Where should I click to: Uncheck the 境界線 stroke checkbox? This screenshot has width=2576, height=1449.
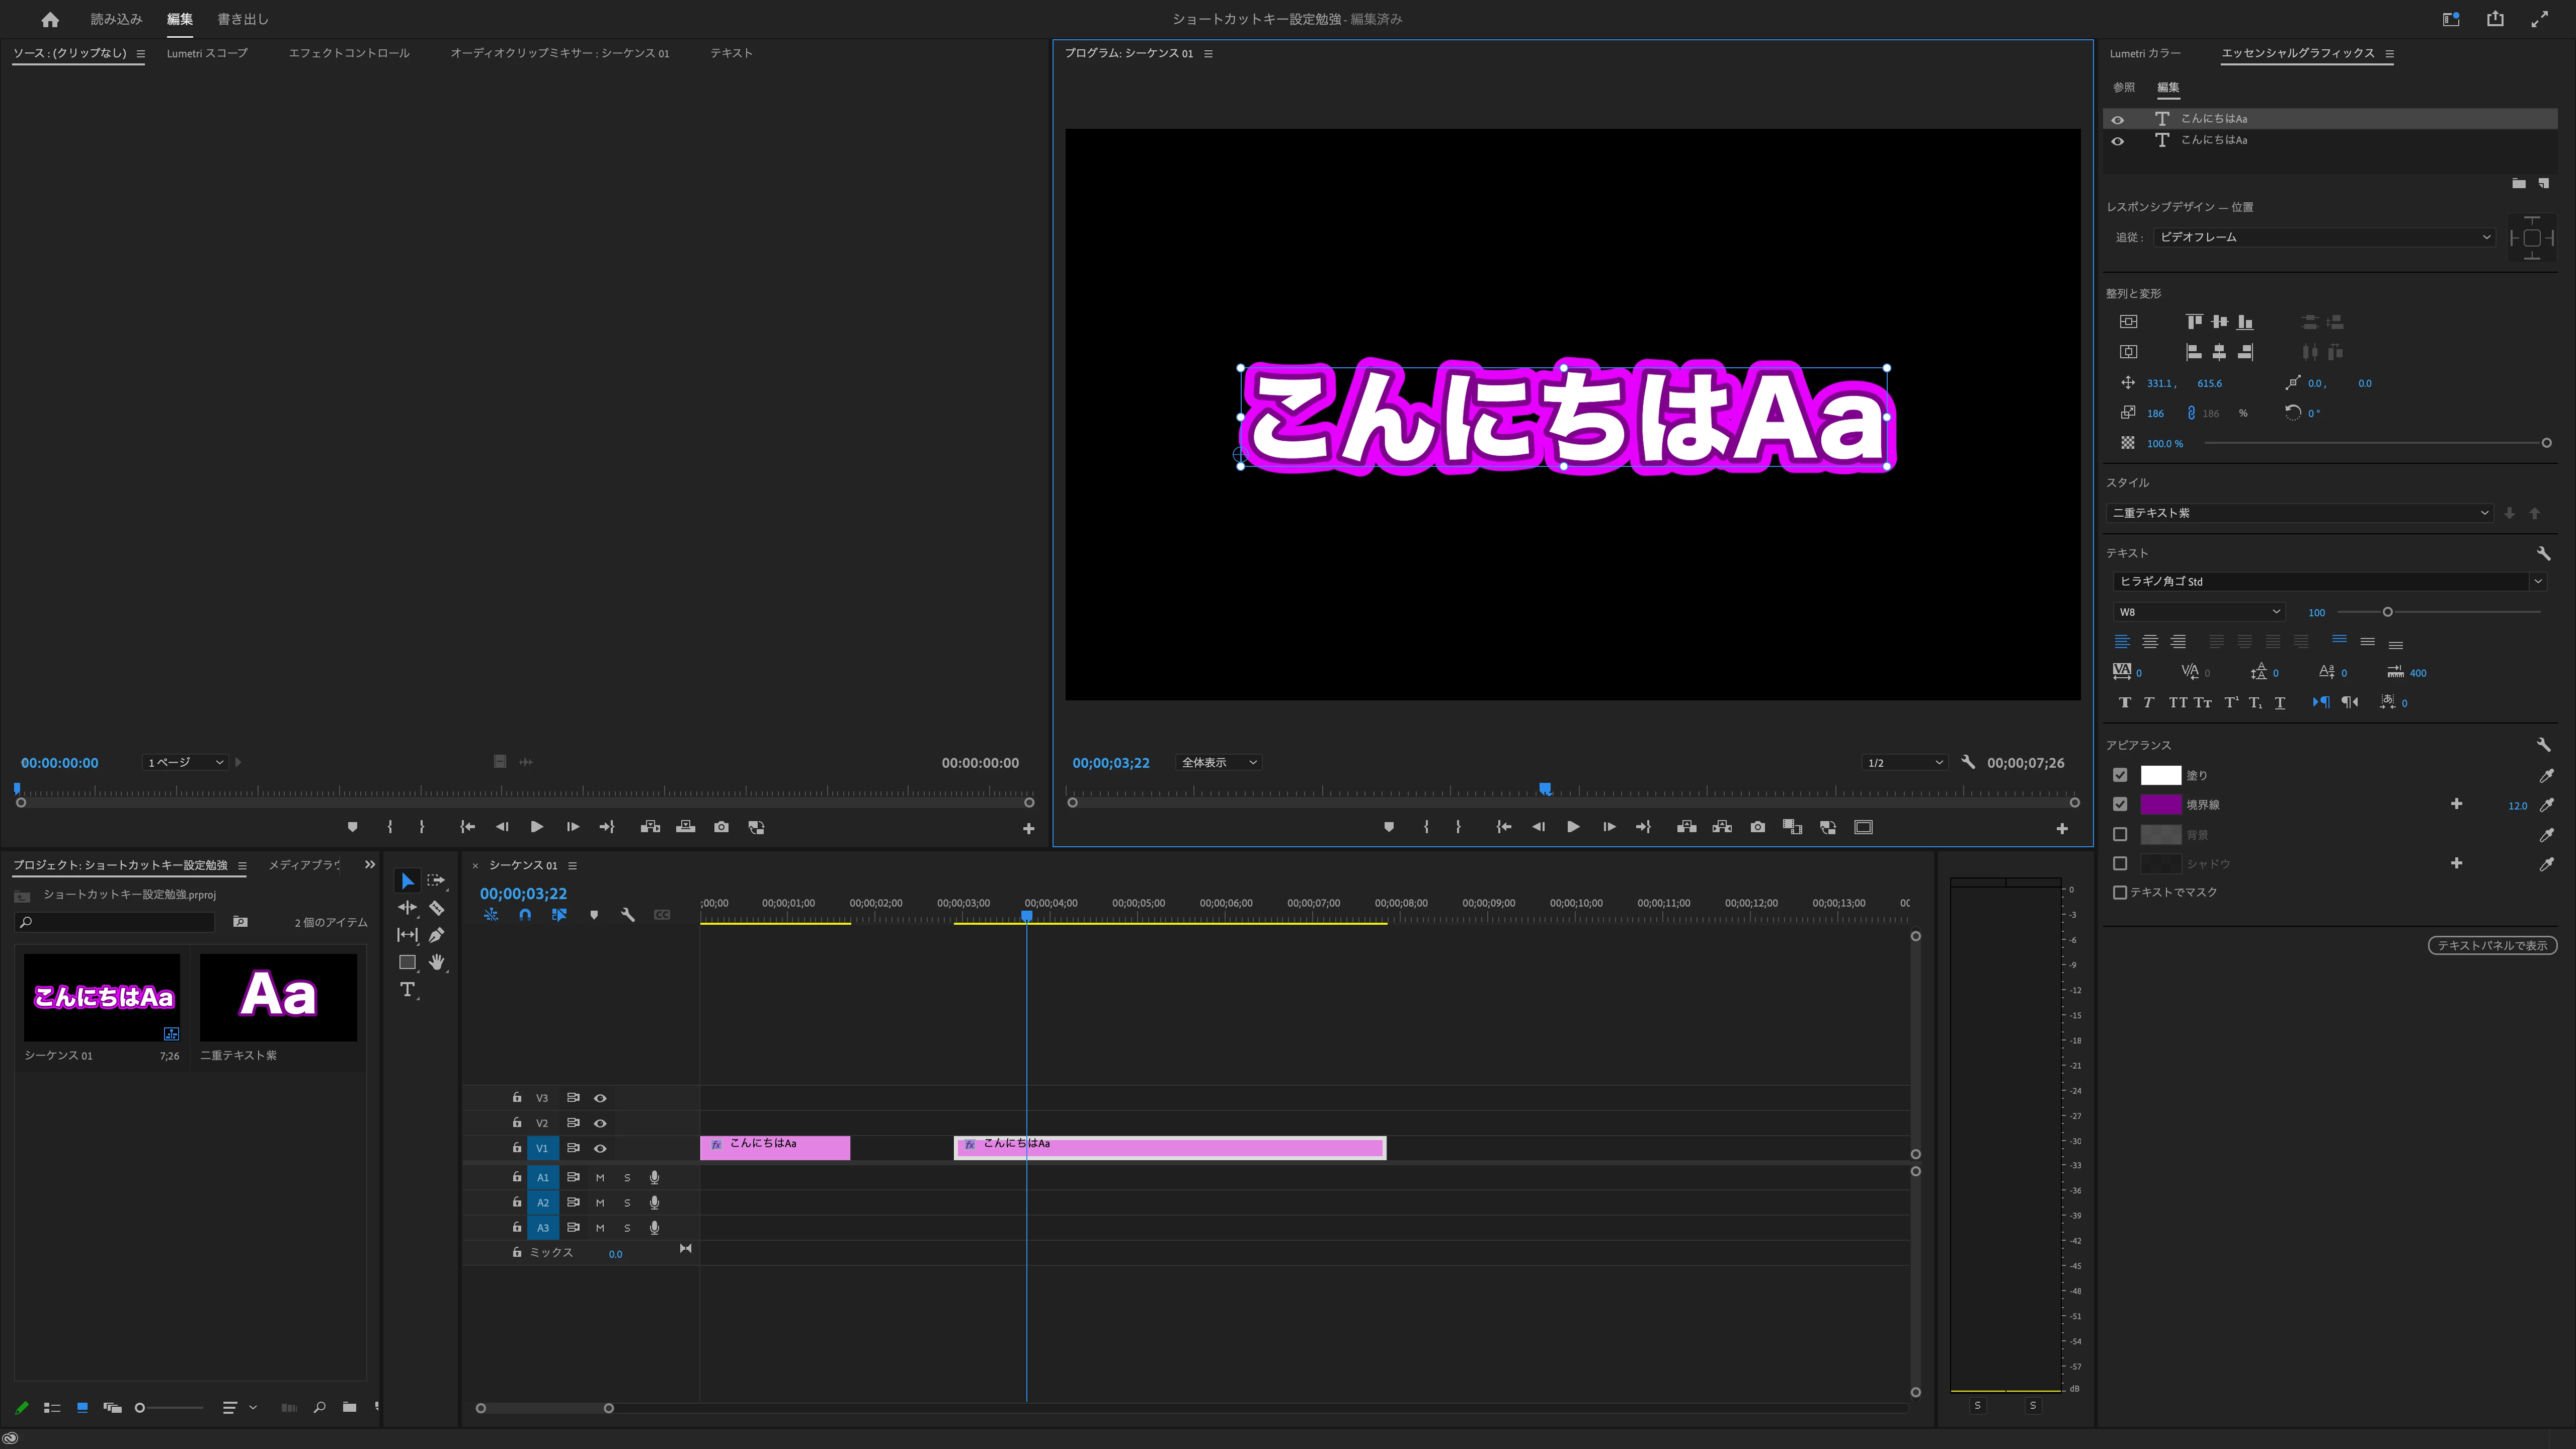(x=2119, y=804)
